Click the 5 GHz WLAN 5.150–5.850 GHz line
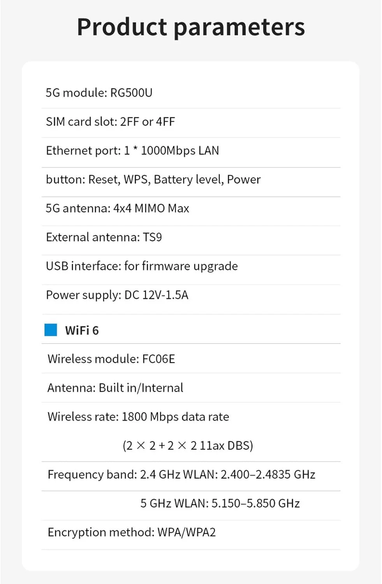 [220, 503]
